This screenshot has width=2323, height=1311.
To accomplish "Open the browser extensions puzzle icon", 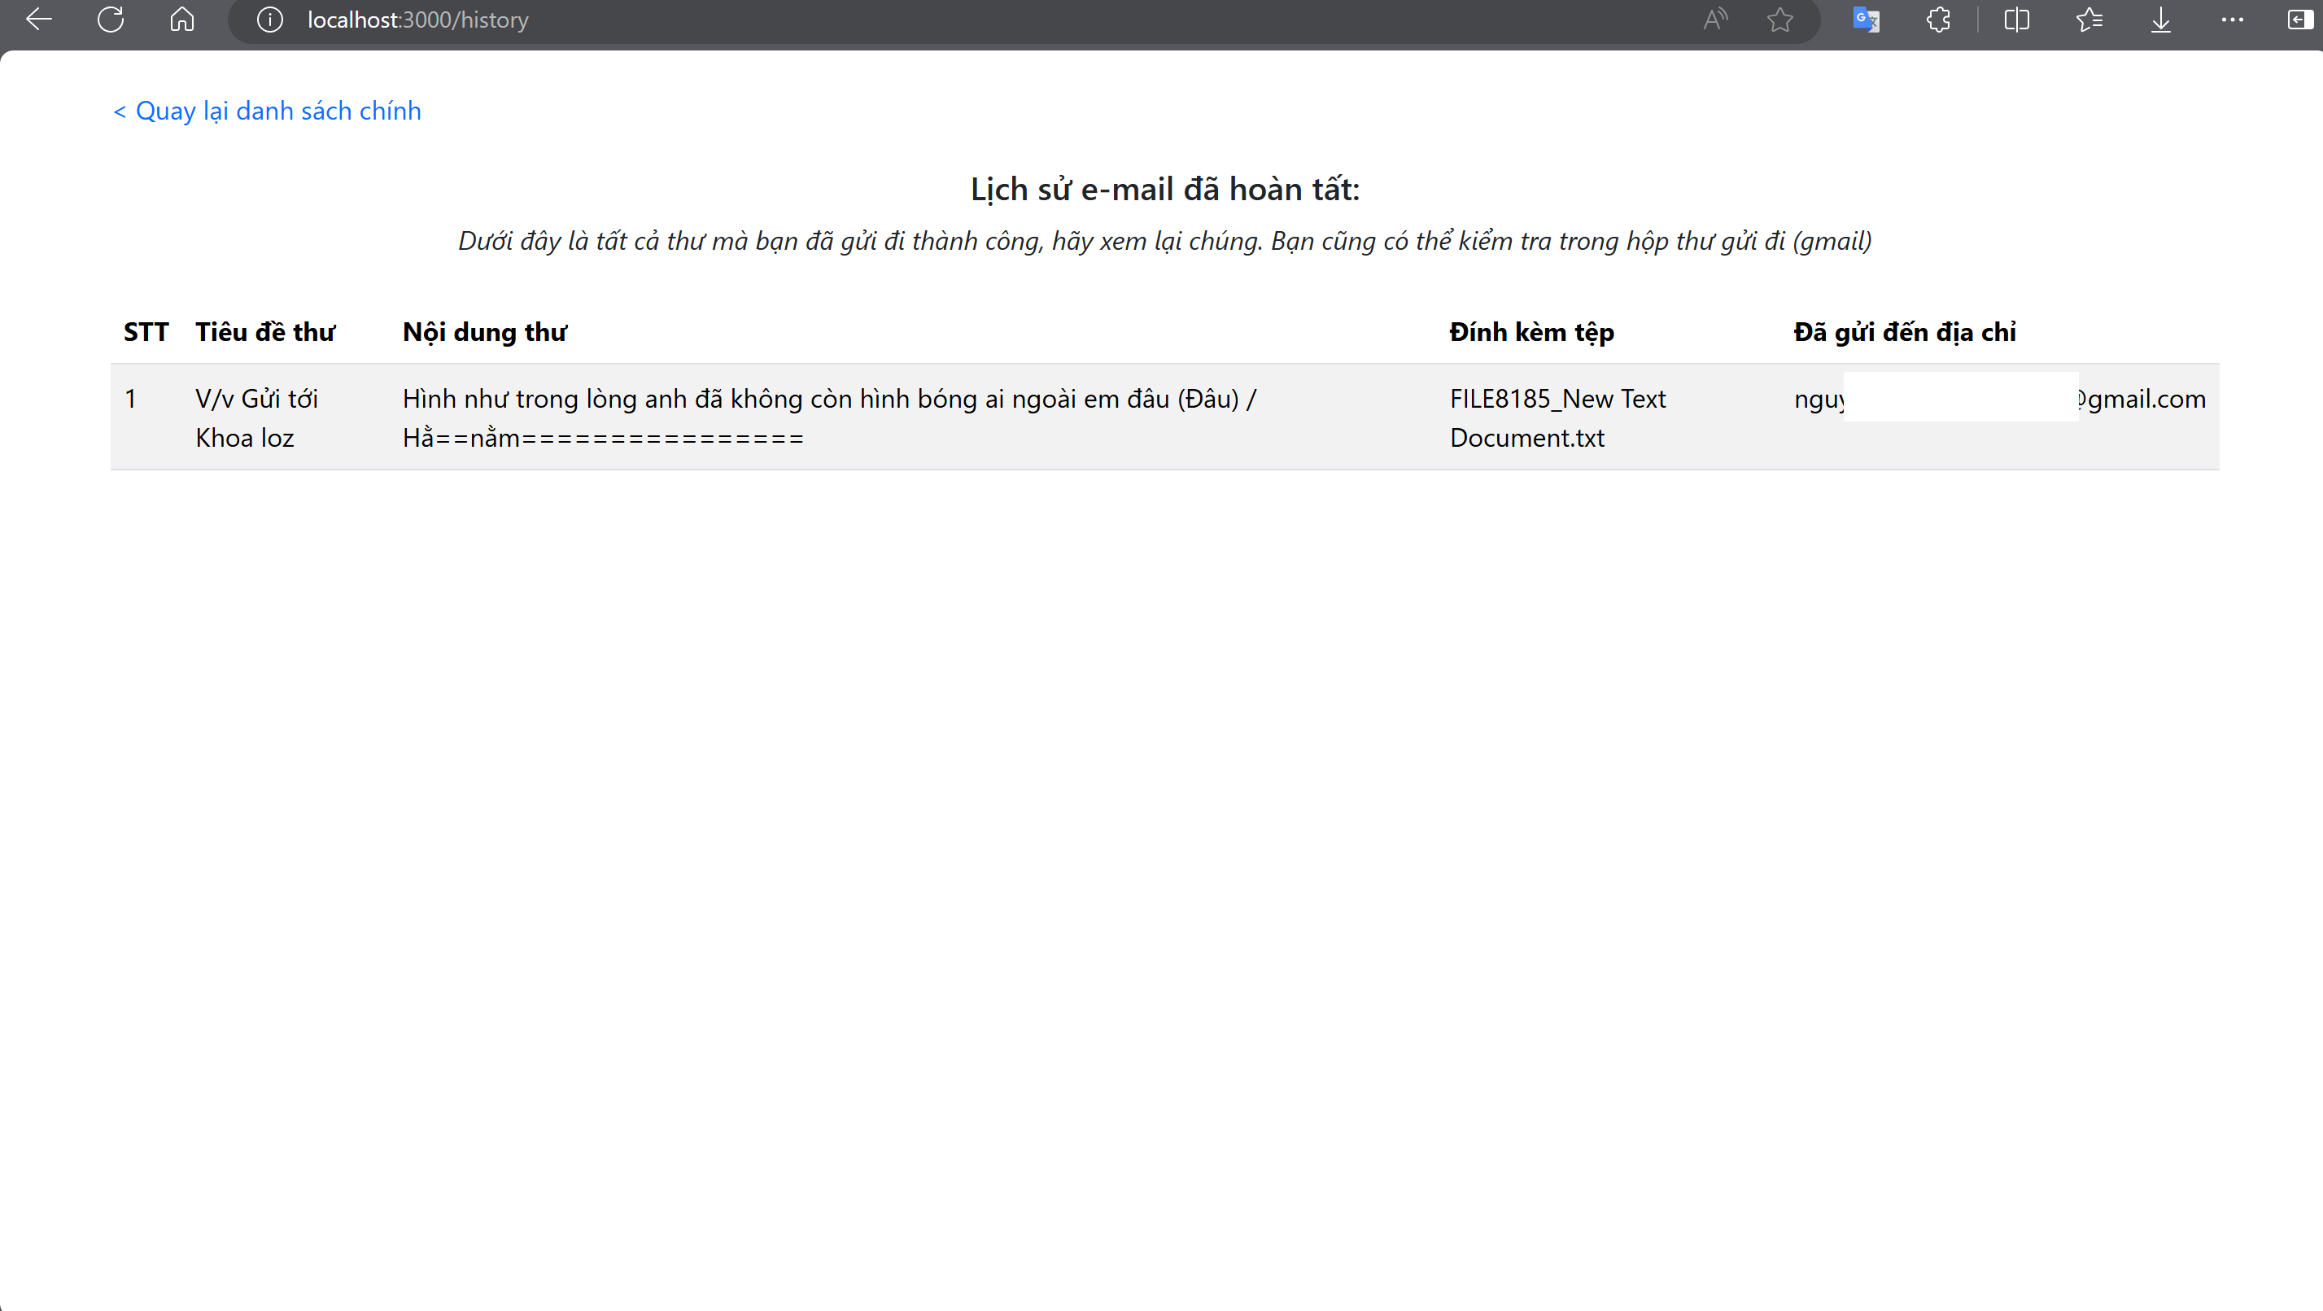I will point(1938,19).
